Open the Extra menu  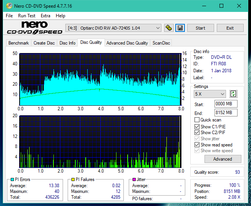(45, 16)
